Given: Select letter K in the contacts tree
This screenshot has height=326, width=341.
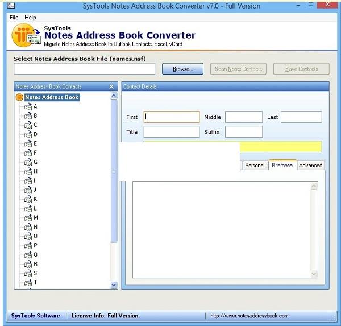Looking at the screenshot, I should (x=35, y=199).
